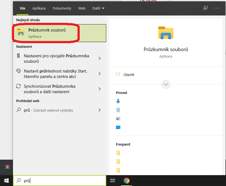Open pinned Downloads blue arrow icon
Image resolution: width=226 pixels, height=186 pixels.
[x=118, y=101]
